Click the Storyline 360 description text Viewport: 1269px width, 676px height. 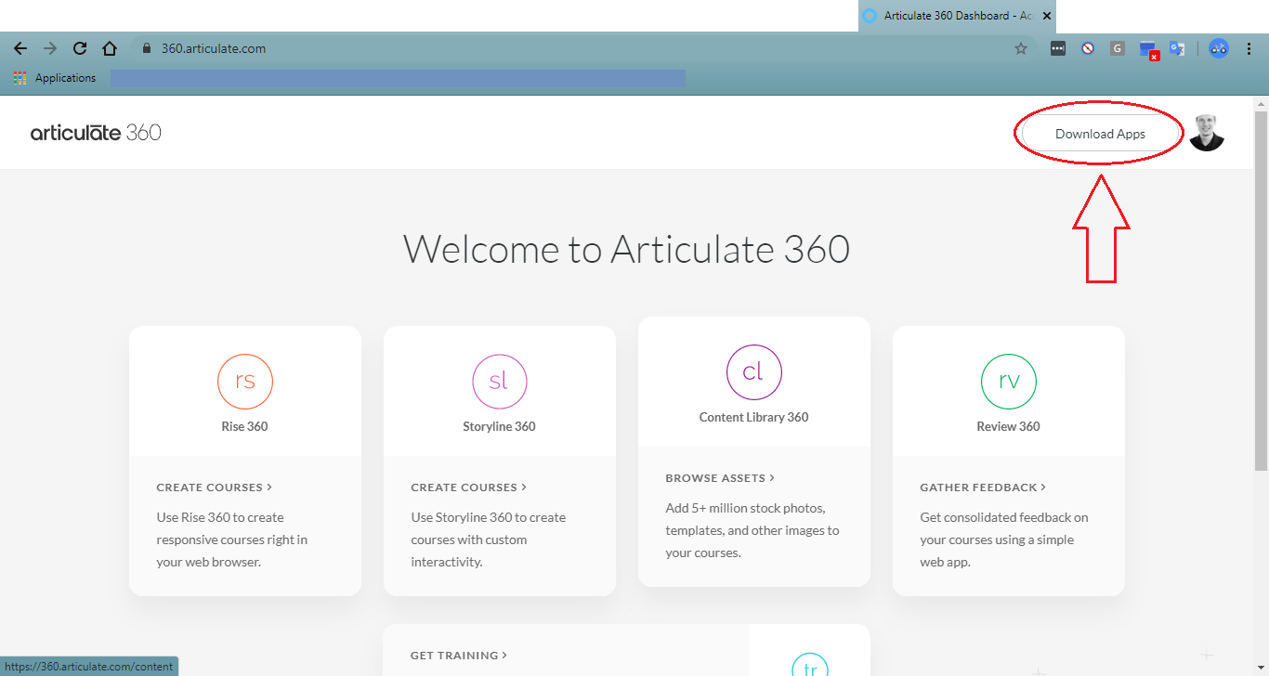pos(489,539)
